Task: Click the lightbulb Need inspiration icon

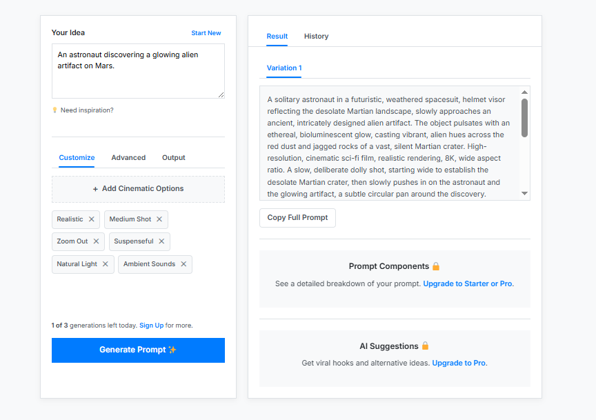Action: (x=54, y=110)
